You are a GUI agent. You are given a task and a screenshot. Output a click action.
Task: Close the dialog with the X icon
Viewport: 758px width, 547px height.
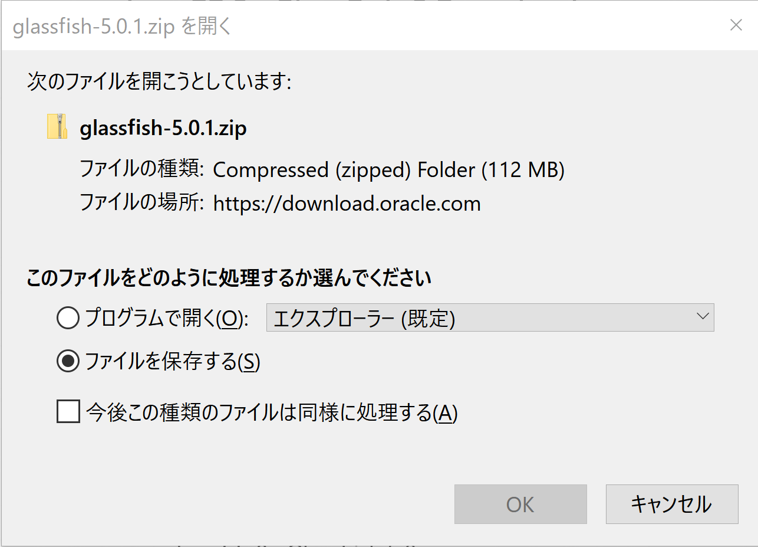pyautogui.click(x=736, y=25)
